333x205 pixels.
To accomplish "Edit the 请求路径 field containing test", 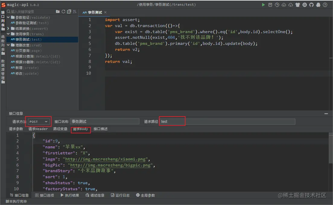I will 227,122.
